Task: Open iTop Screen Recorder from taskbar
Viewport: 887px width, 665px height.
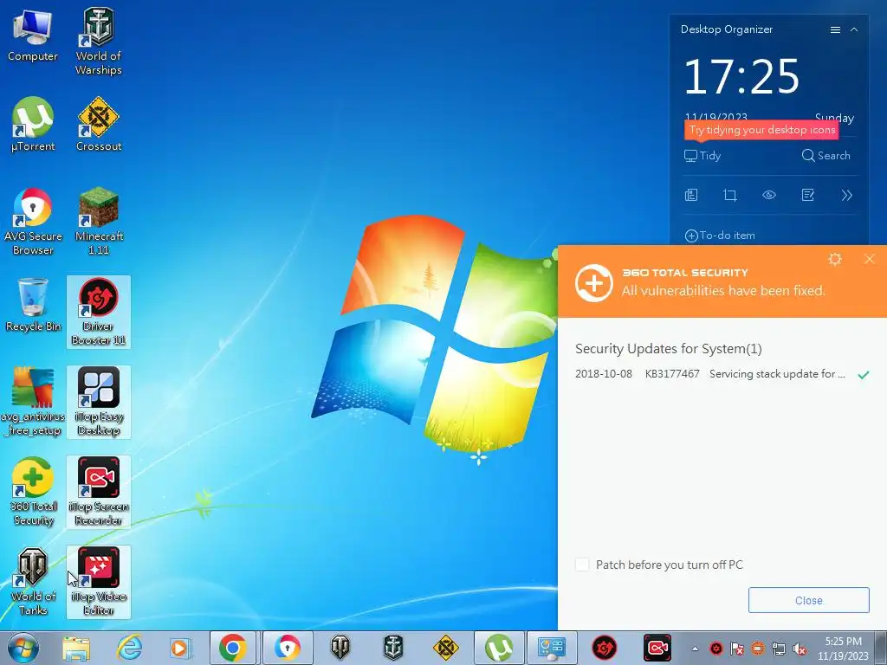Action: [657, 648]
